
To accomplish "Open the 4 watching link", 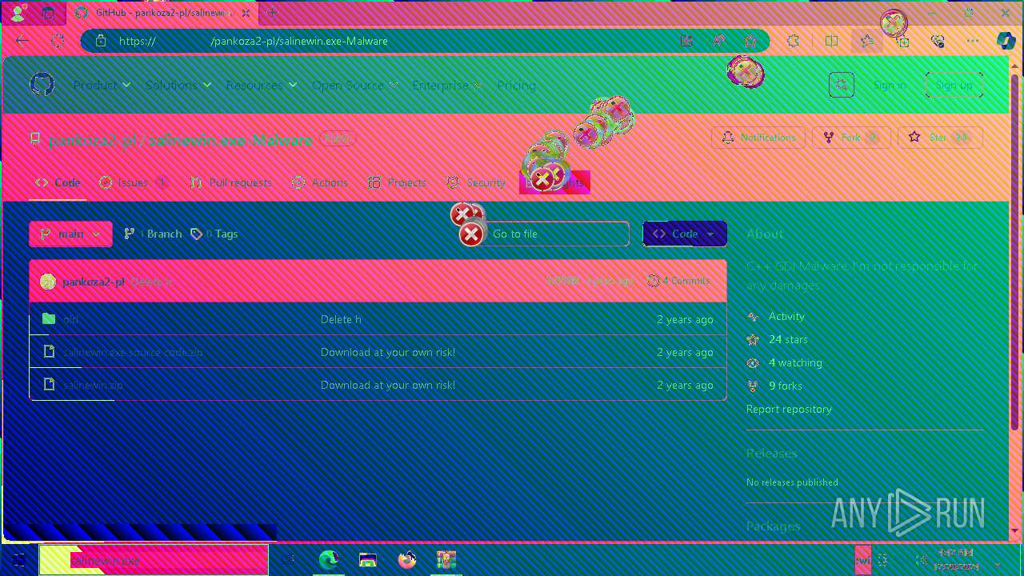I will (x=795, y=362).
